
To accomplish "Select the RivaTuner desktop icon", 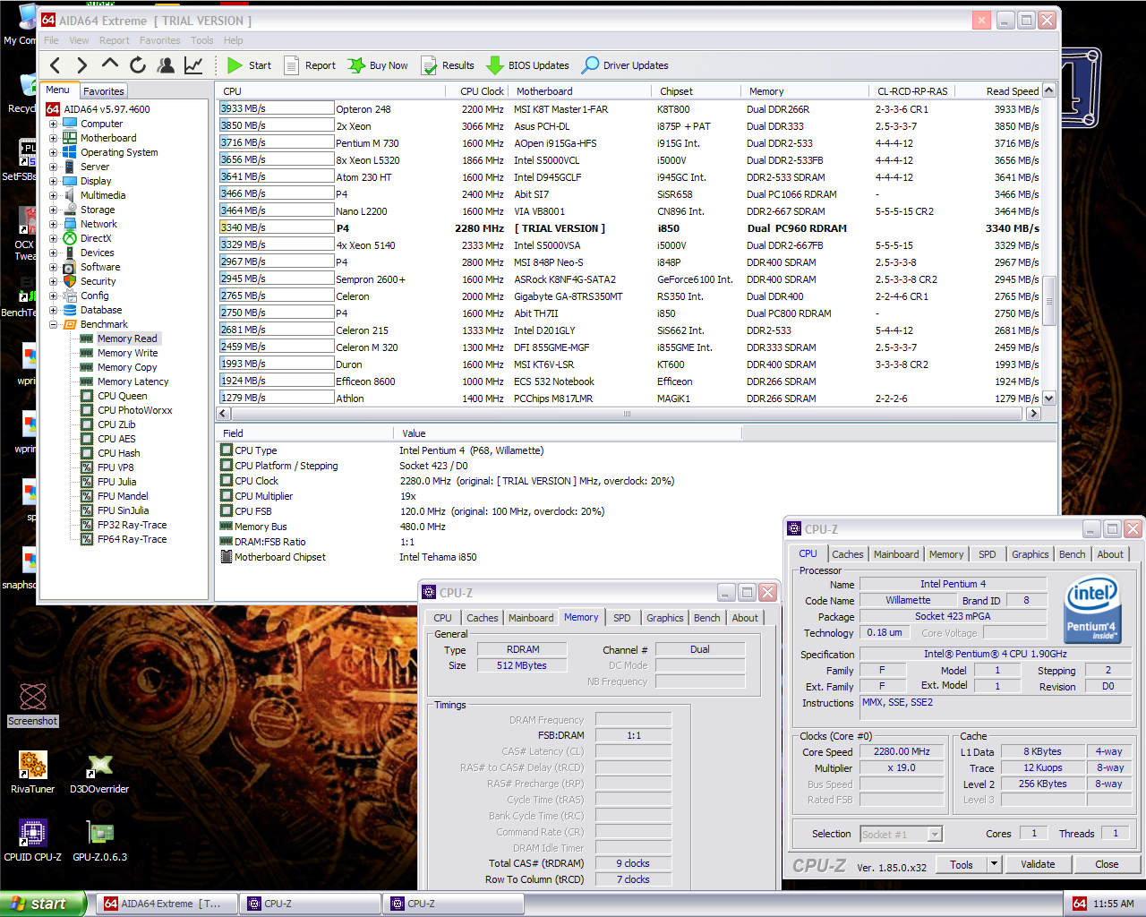I will [33, 773].
